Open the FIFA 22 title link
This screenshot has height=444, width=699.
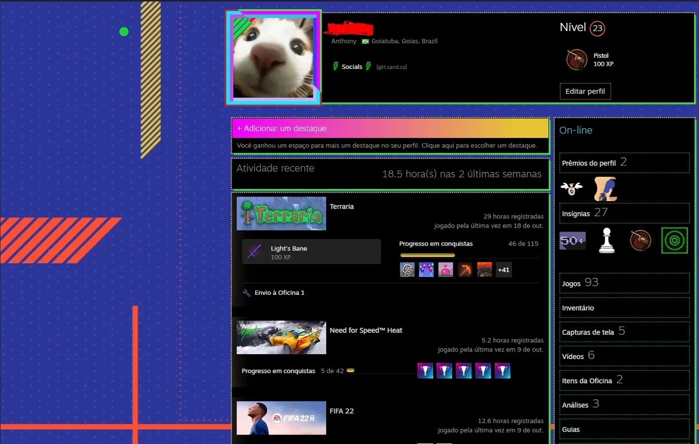pos(342,411)
